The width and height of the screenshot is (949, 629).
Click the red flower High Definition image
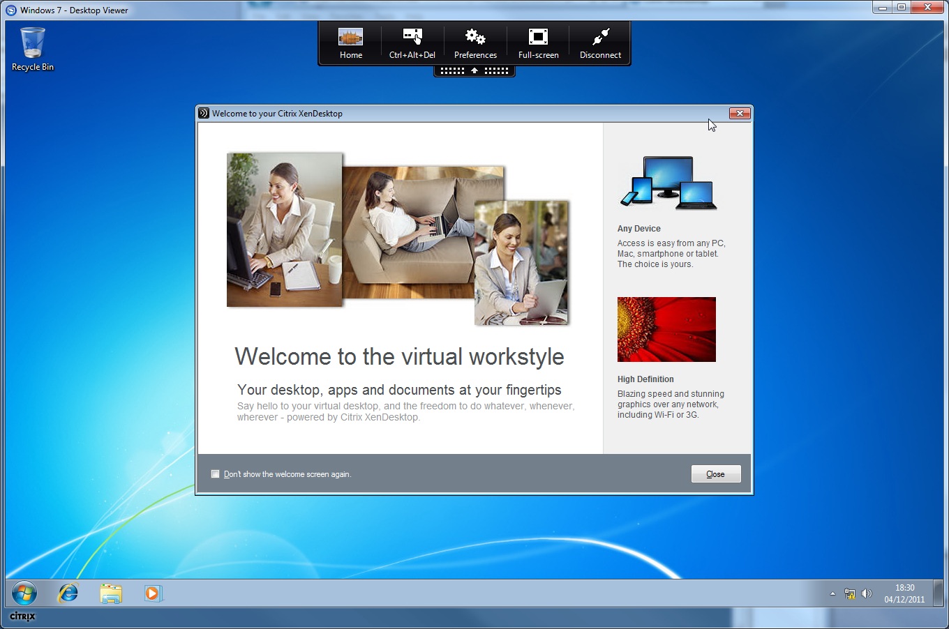[x=666, y=329]
